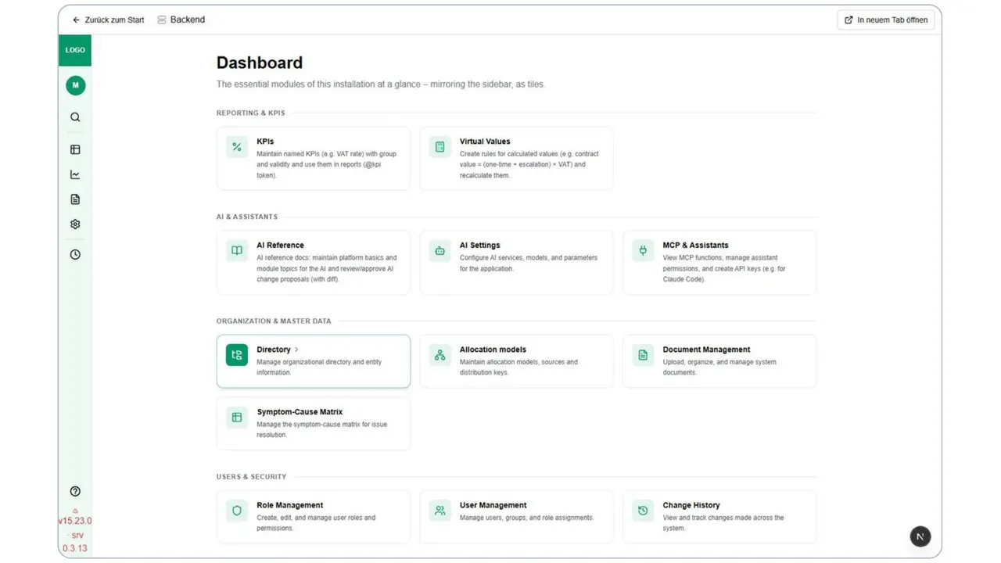The image size is (1001, 563).
Task: Click the green LOGO badge
Action: tap(75, 50)
